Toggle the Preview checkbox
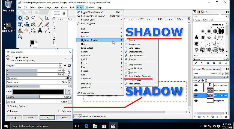This screenshot has width=234, height=129. (x=8, y=111)
